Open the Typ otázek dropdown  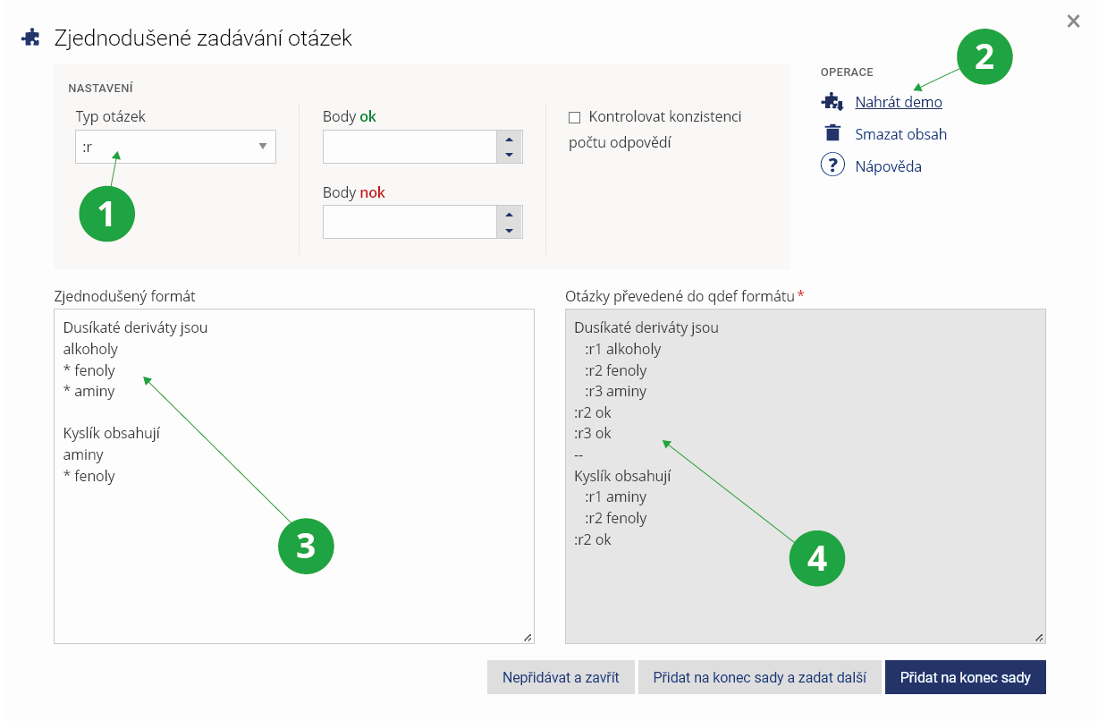pyautogui.click(x=175, y=147)
